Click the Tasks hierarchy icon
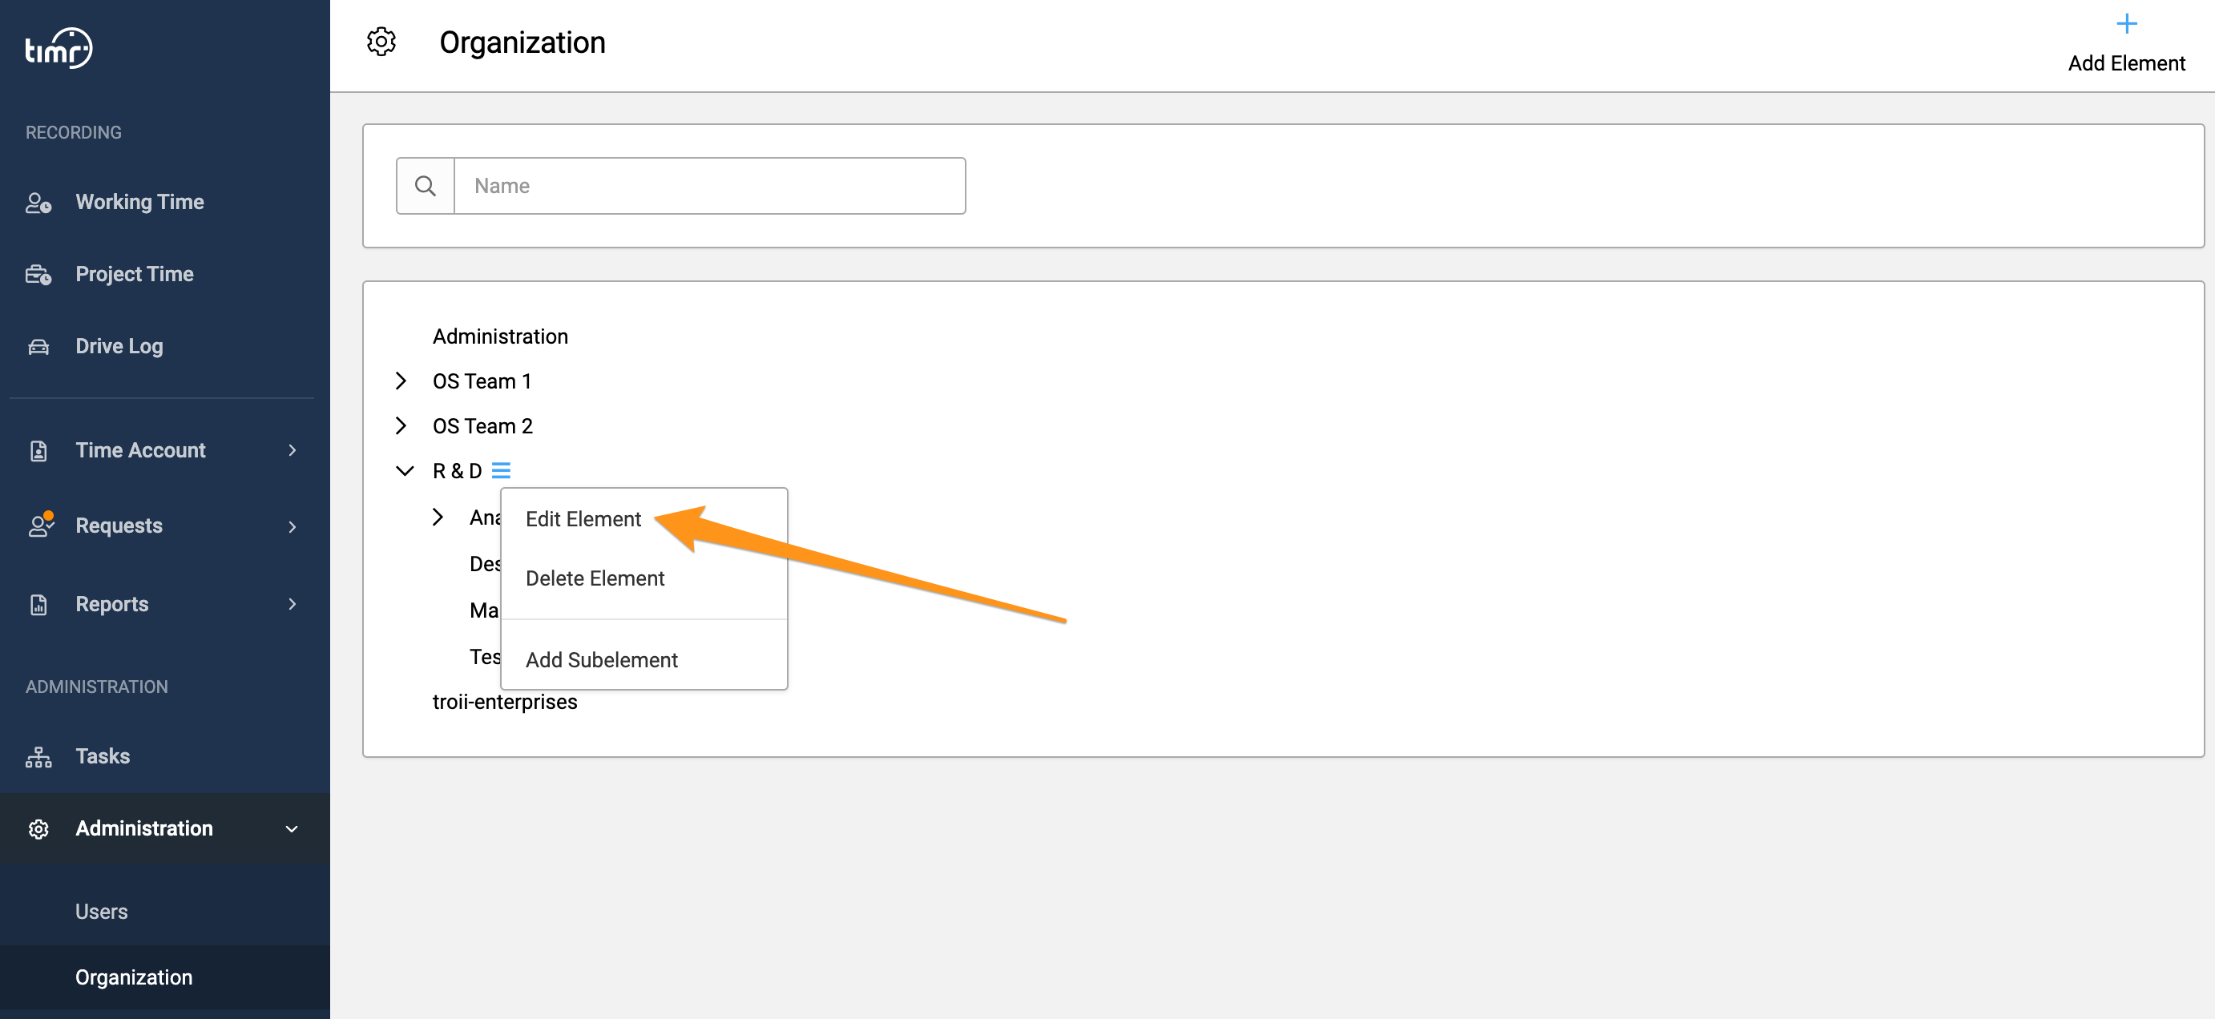Image resolution: width=2215 pixels, height=1019 pixels. (38, 757)
